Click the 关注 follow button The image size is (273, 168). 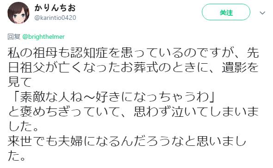pos(226,12)
